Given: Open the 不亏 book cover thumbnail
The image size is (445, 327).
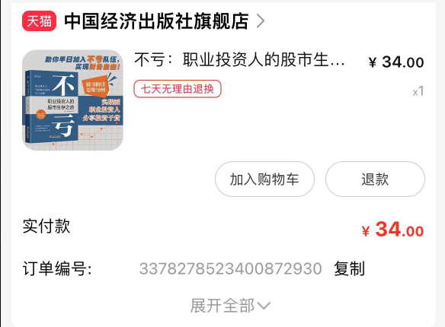Looking at the screenshot, I should pos(72,100).
